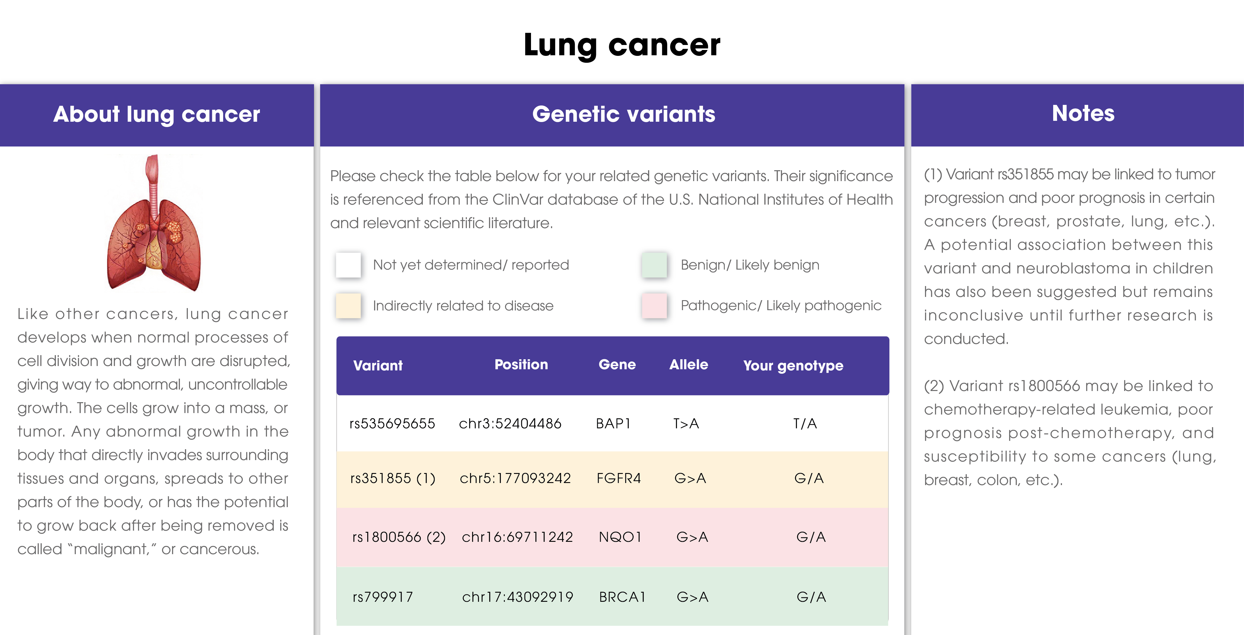Click the 'Your genotype' column header
This screenshot has width=1244, height=635.
click(793, 365)
